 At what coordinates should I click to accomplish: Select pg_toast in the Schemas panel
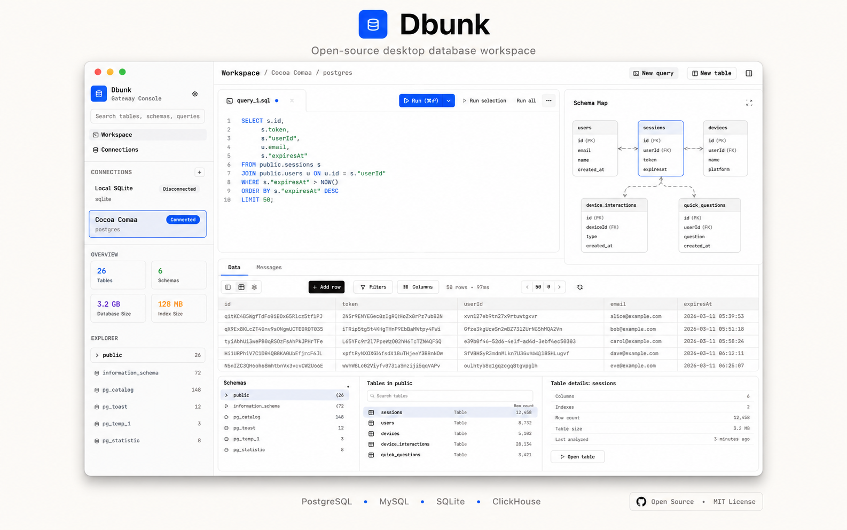pos(285,428)
